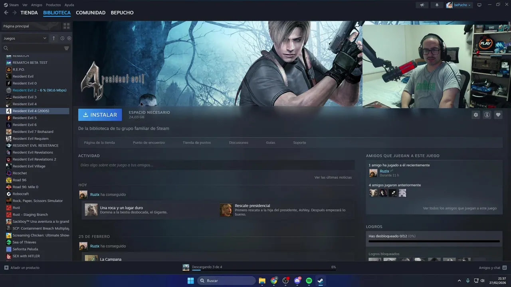Open the Punto de encuentro tab
Image resolution: width=511 pixels, height=287 pixels.
pos(149,143)
